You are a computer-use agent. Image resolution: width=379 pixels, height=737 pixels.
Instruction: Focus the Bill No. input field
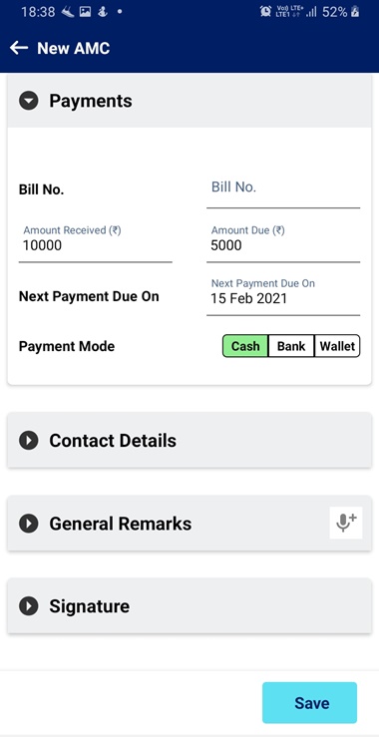point(283,190)
